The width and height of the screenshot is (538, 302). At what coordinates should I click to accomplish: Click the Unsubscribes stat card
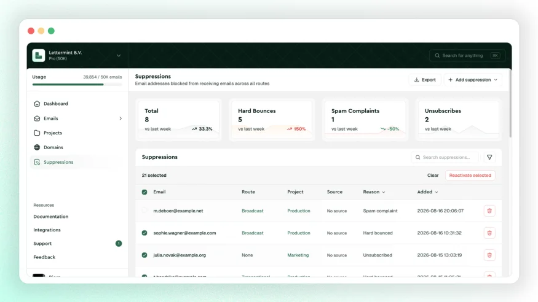click(x=459, y=120)
